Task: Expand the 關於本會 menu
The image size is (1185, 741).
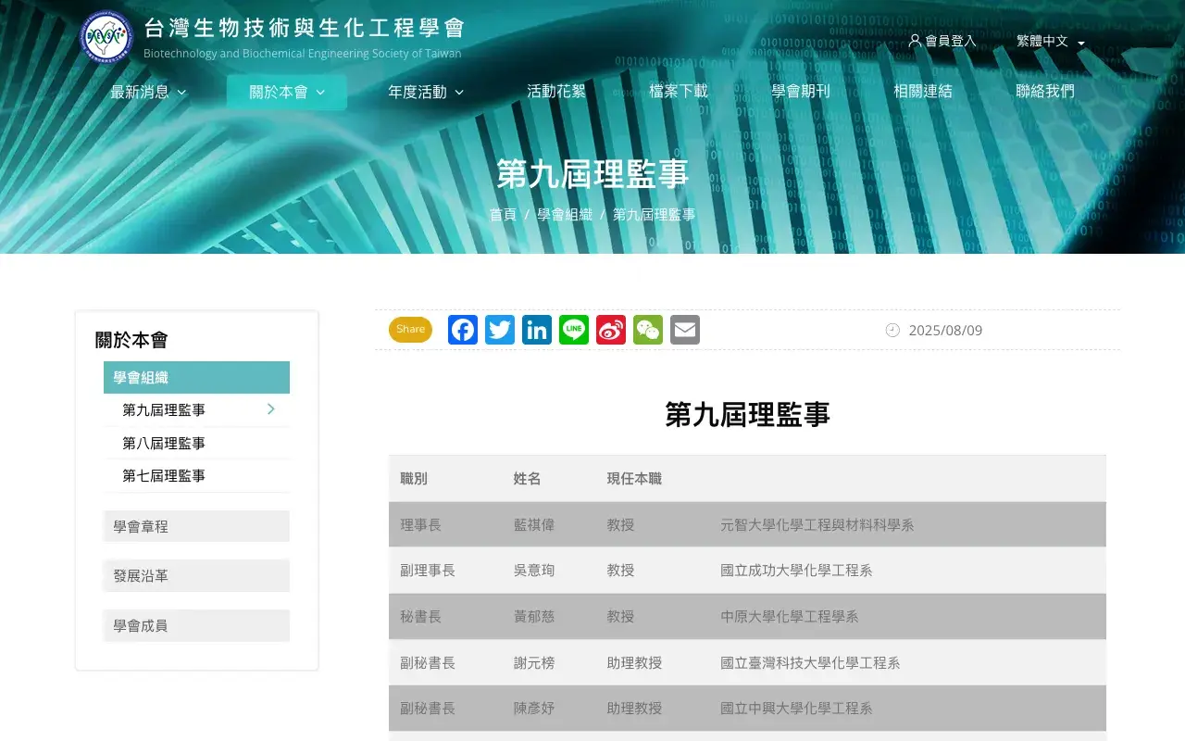Action: point(287,92)
